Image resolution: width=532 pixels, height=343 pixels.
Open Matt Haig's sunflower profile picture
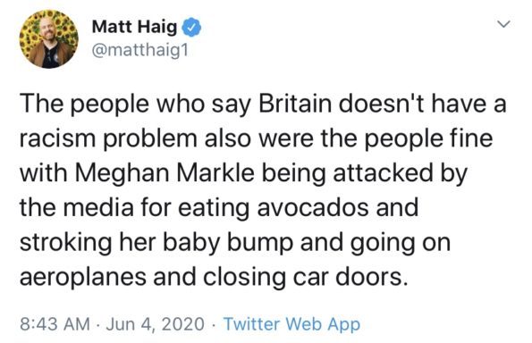click(x=48, y=39)
